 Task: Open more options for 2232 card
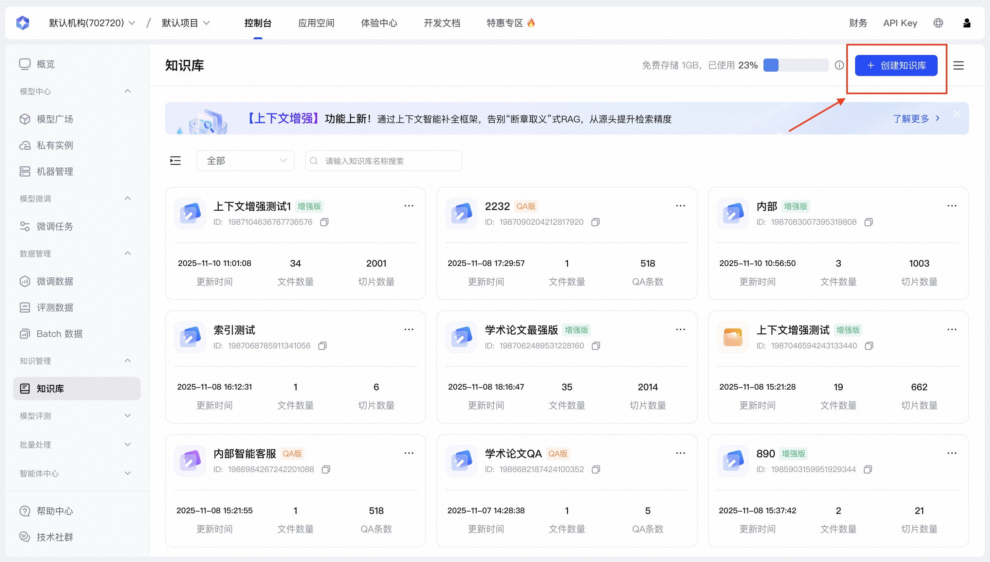(680, 206)
